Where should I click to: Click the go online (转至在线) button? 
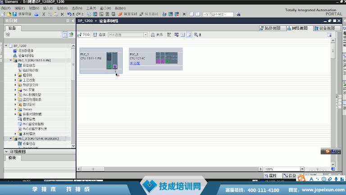coord(128,14)
